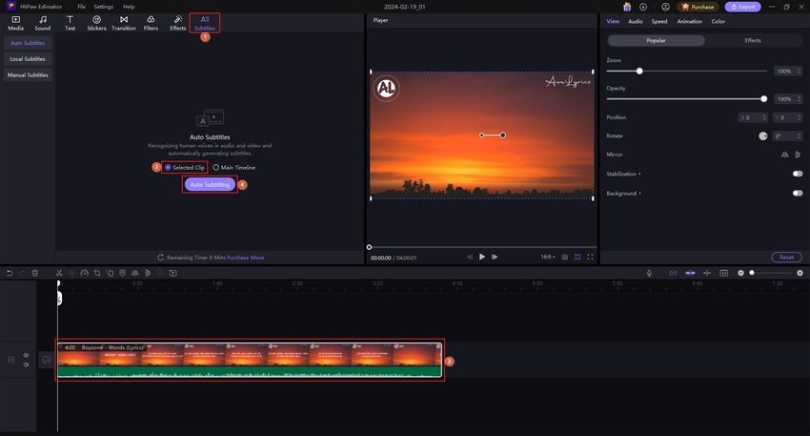Screen dimensions: 810x436
Task: Switch to the Color properties tab
Action: [x=719, y=21]
